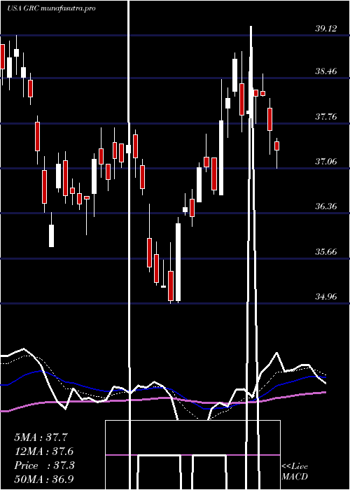Click the 36.36 price axis label
This screenshot has width=350, height=490.
325,207
